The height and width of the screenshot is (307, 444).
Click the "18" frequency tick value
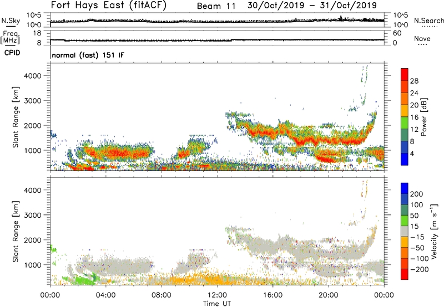37,33
